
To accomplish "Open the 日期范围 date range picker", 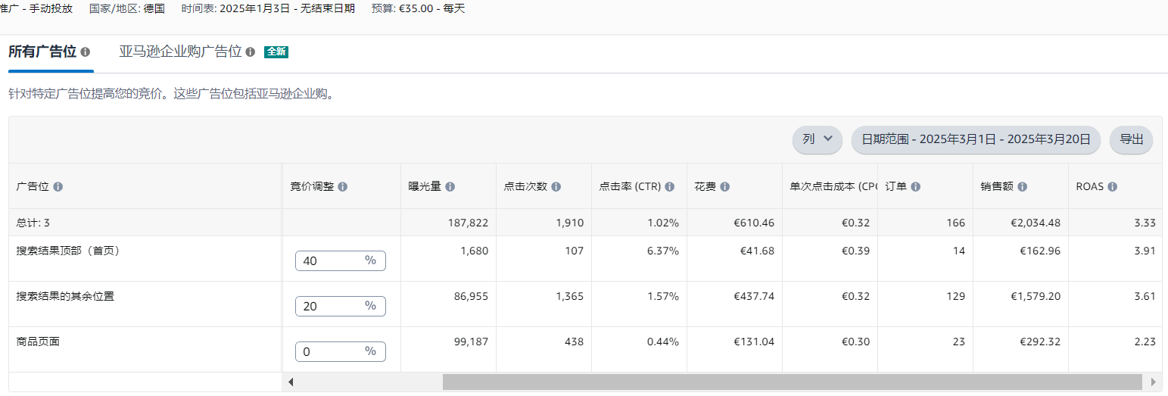I will [976, 139].
